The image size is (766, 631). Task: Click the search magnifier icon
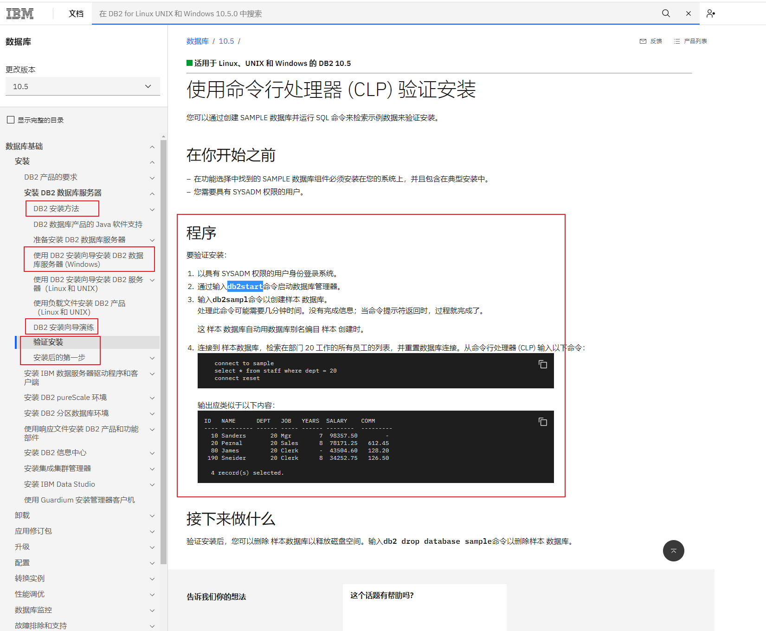[x=666, y=13]
